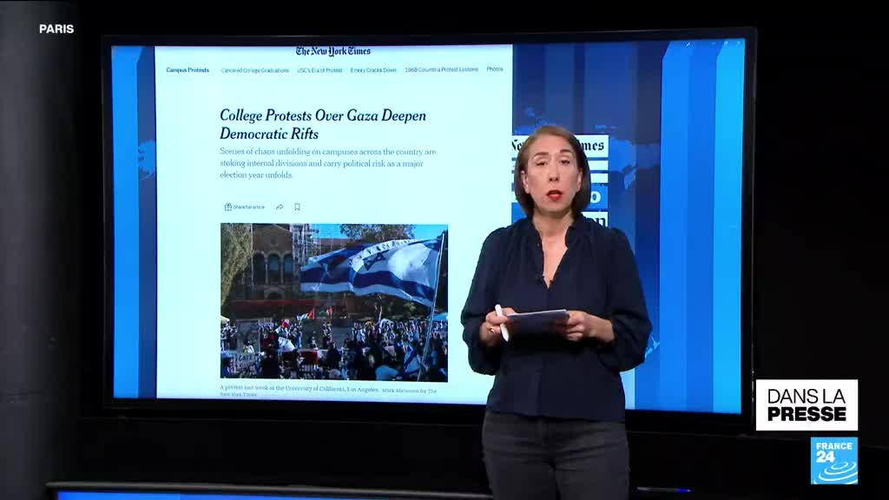
Task: Open Canceled College Graduations link
Action: point(254,70)
